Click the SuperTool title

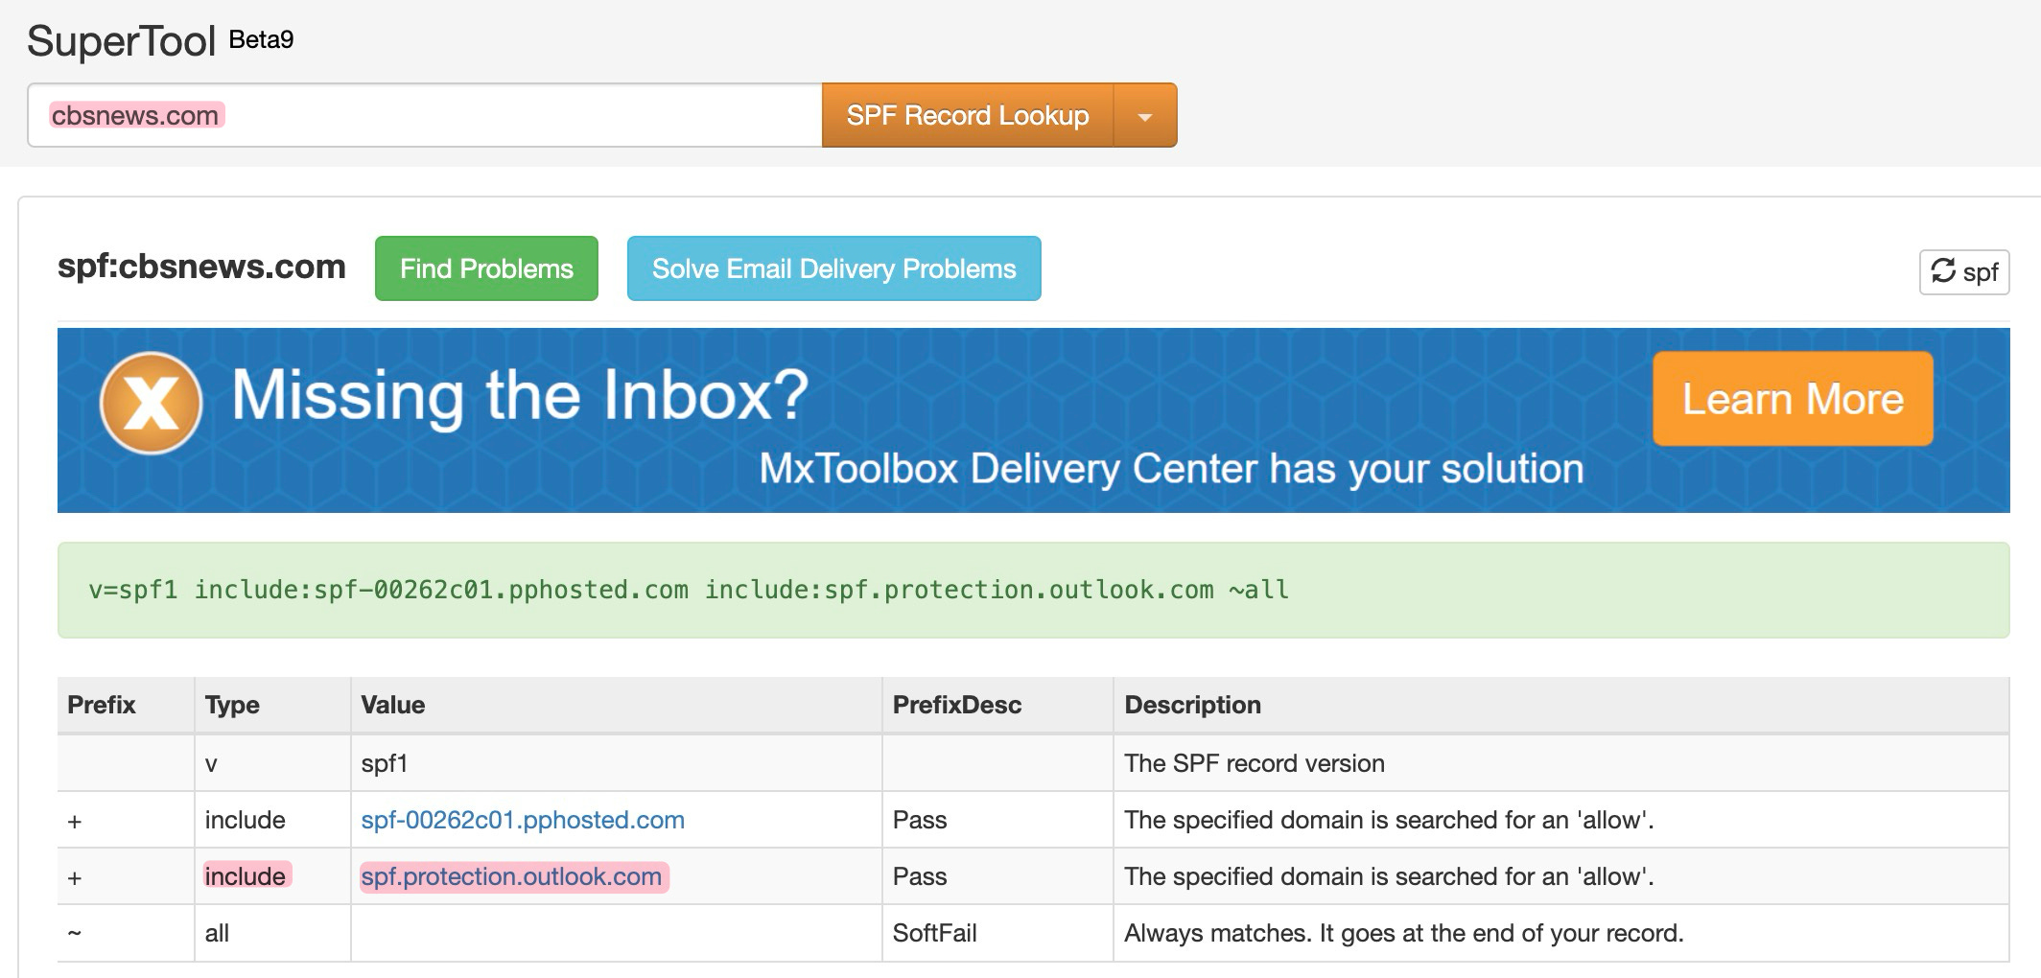click(121, 41)
